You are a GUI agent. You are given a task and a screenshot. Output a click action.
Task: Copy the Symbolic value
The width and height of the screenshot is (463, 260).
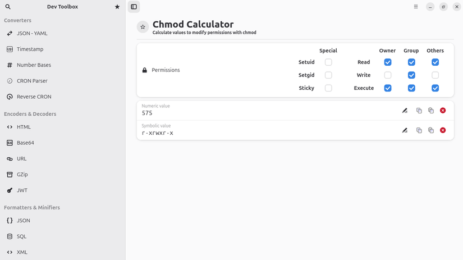(419, 130)
